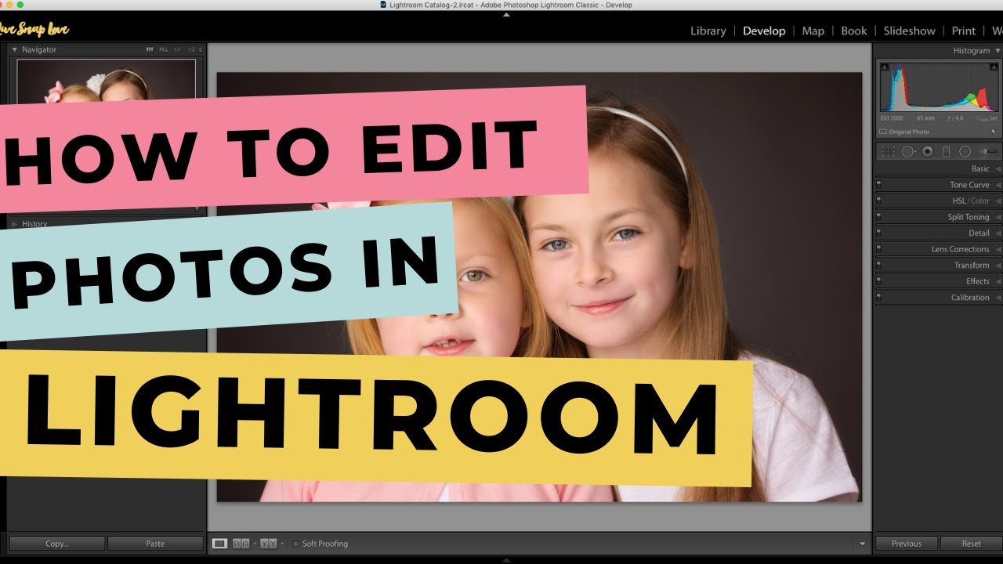Expand the Split Toning panel arrow

click(x=998, y=217)
